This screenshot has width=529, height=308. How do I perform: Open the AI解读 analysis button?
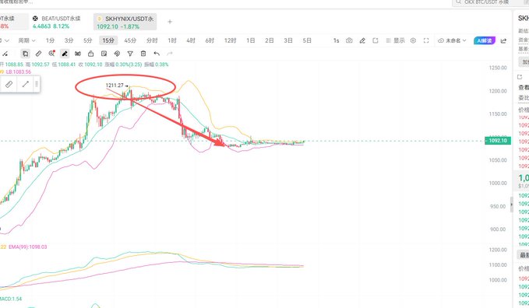click(x=485, y=40)
